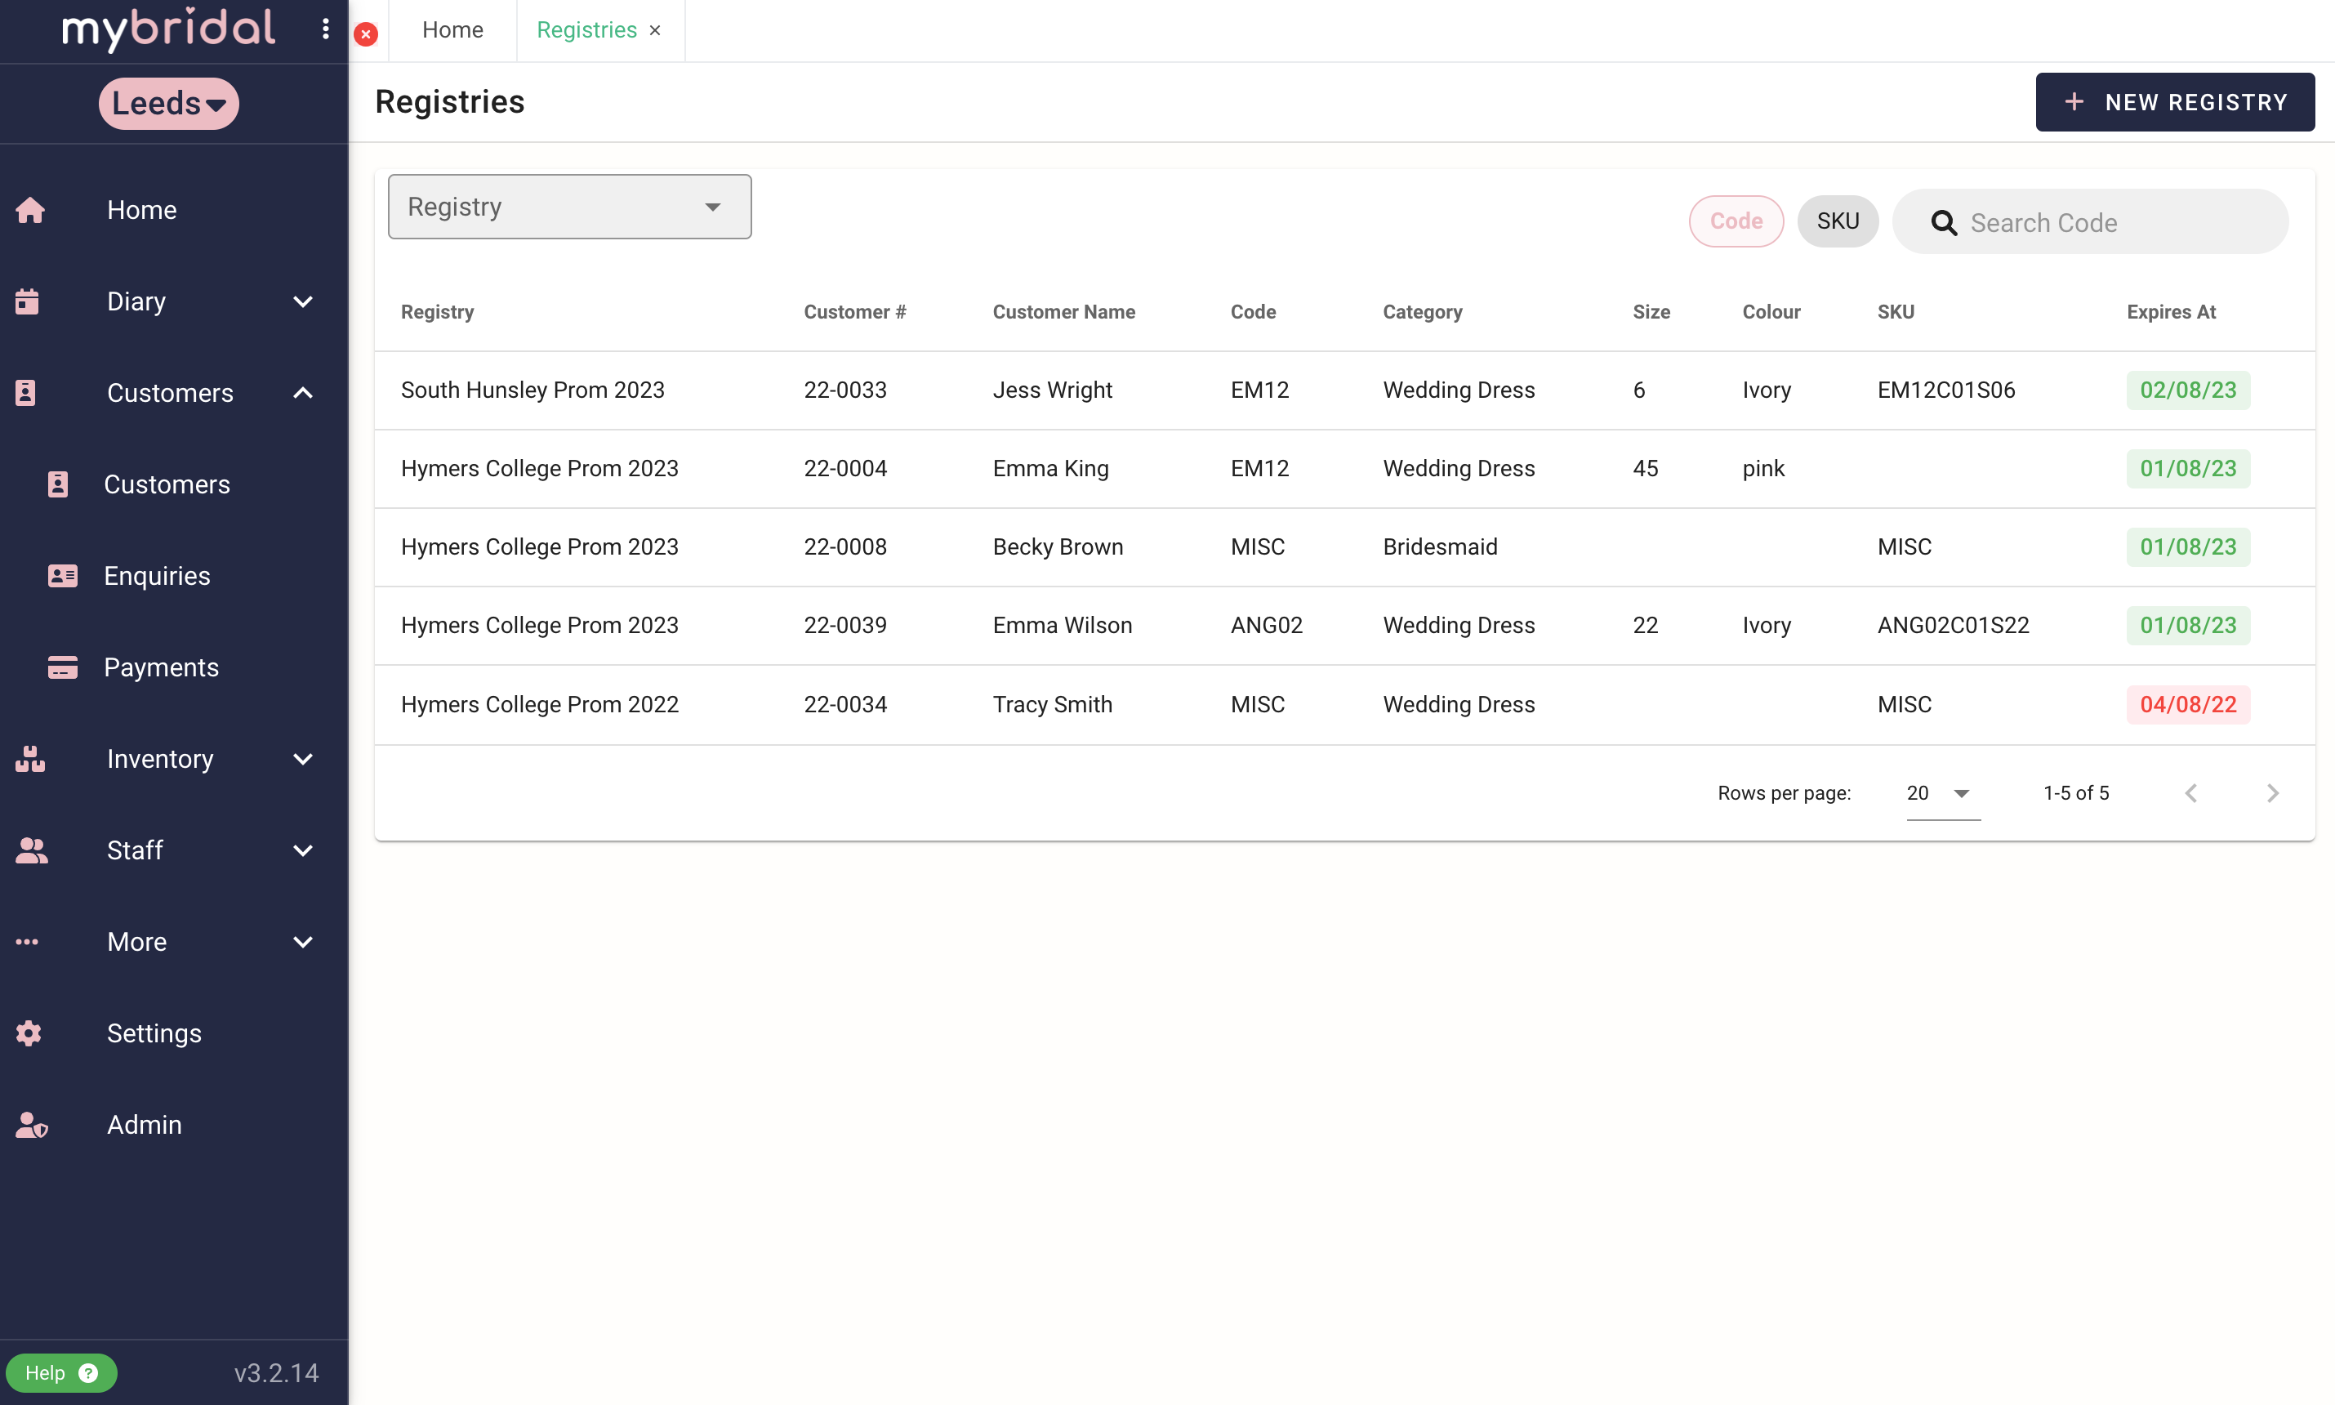Click the New Registry button

2175,102
